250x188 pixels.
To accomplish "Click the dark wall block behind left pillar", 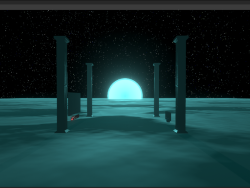I will click(x=74, y=104).
